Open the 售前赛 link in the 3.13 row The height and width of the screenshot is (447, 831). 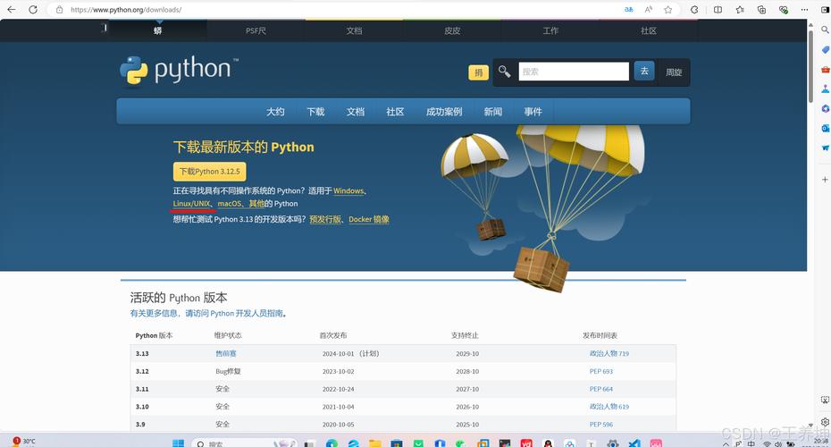(x=226, y=354)
